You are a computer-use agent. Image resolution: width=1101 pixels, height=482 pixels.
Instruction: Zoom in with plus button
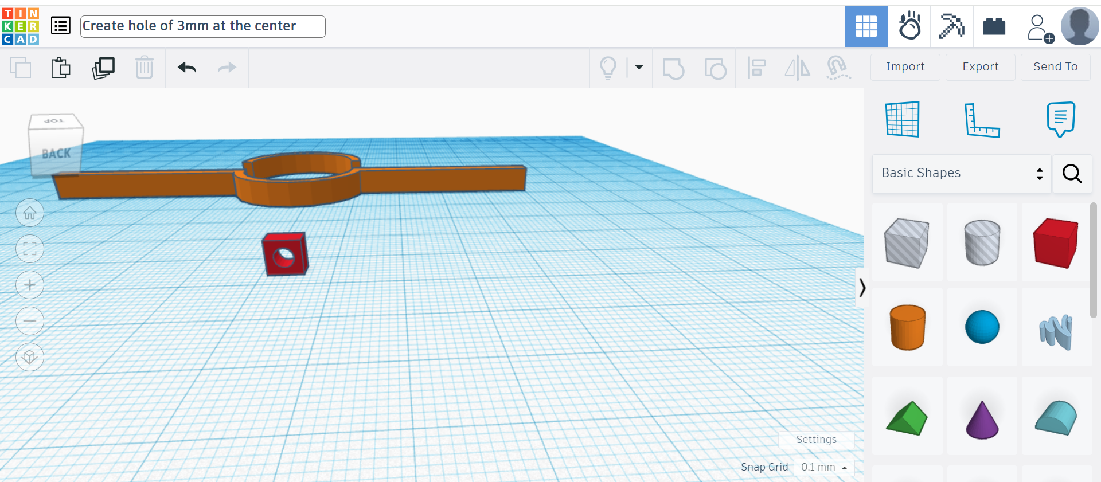click(x=30, y=285)
